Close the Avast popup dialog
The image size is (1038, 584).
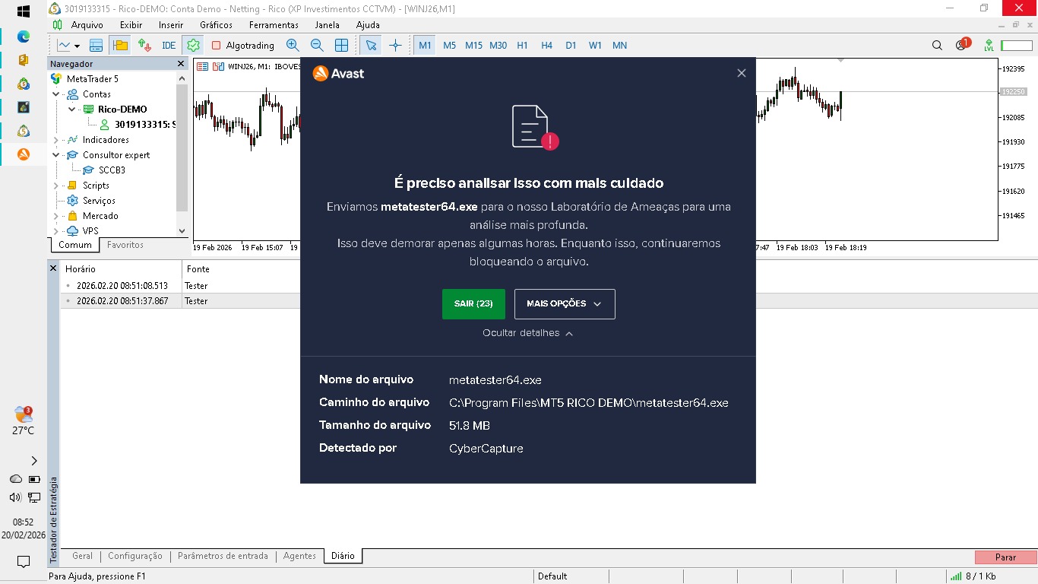(742, 73)
